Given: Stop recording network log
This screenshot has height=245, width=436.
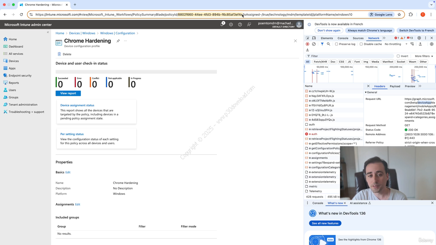Looking at the screenshot, I should (308, 44).
